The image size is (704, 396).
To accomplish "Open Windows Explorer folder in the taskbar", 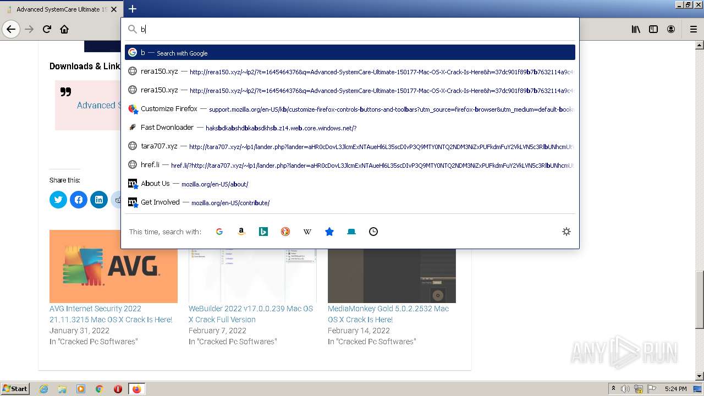I will (62, 389).
